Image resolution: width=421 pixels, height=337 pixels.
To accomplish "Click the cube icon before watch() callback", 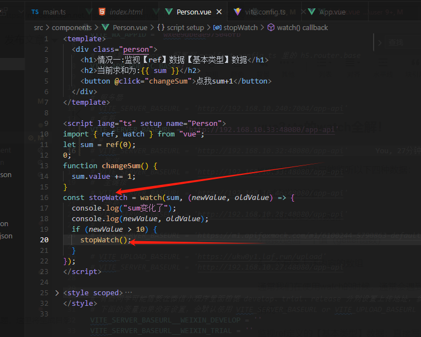I will pos(271,27).
